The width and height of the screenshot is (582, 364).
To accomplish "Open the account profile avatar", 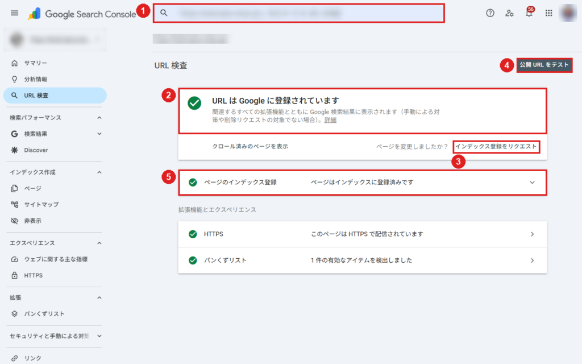I will point(568,13).
